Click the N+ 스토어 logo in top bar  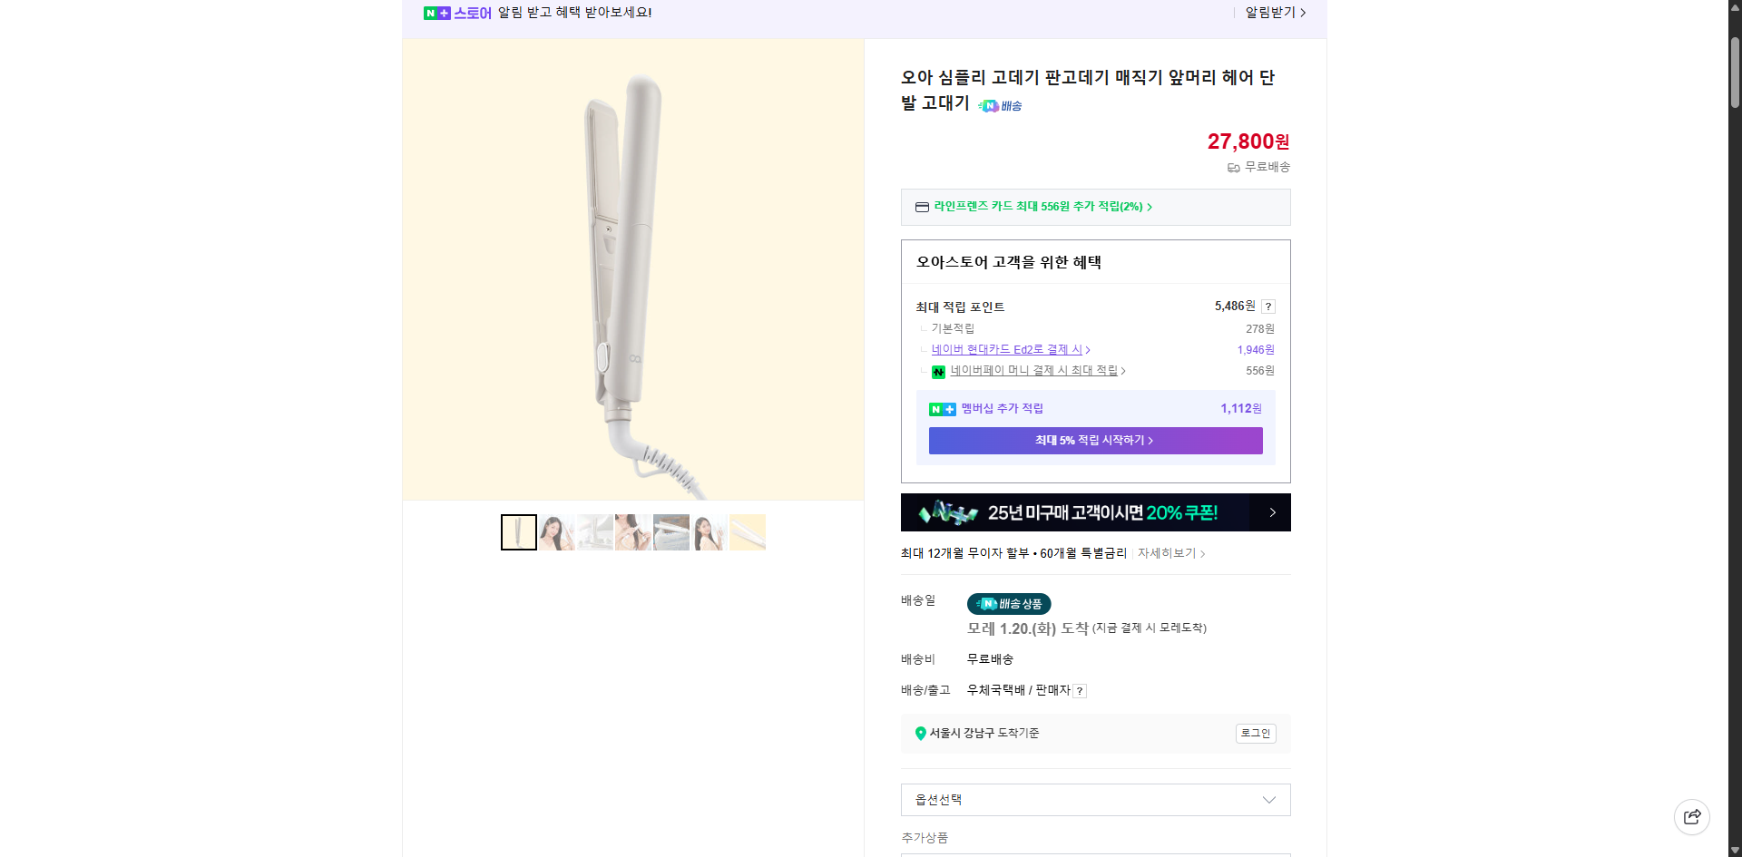coord(458,13)
